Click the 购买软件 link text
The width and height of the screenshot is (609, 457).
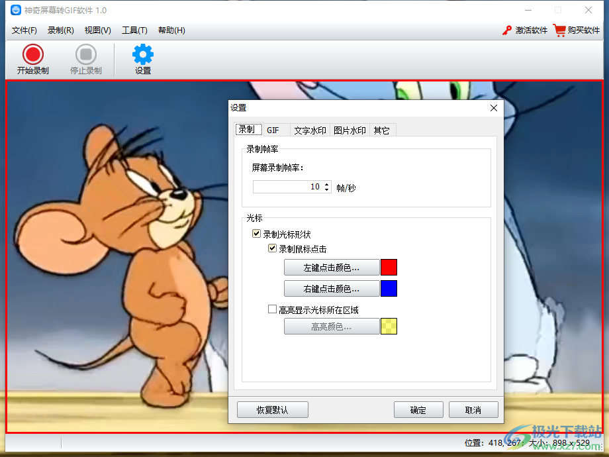point(584,30)
